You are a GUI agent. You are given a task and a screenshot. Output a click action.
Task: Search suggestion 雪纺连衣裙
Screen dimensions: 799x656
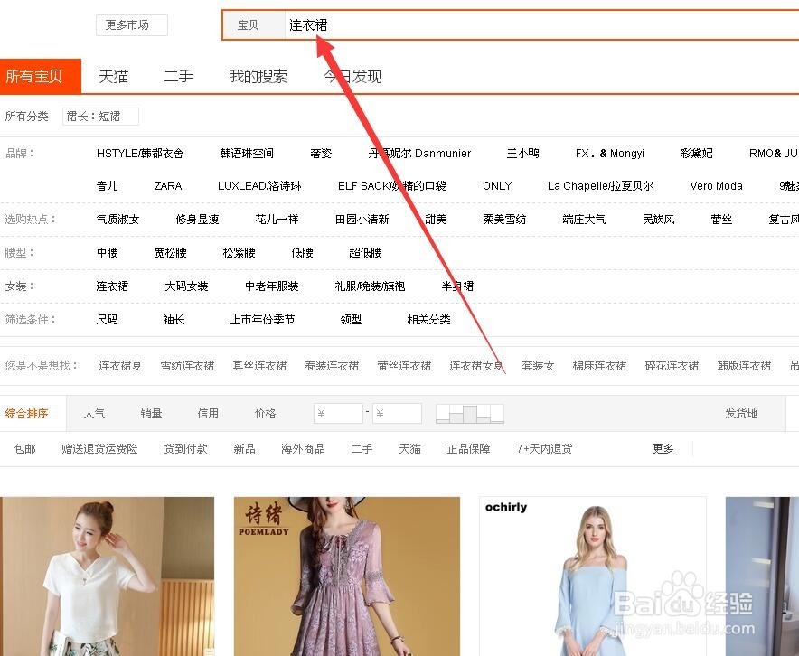pos(187,366)
